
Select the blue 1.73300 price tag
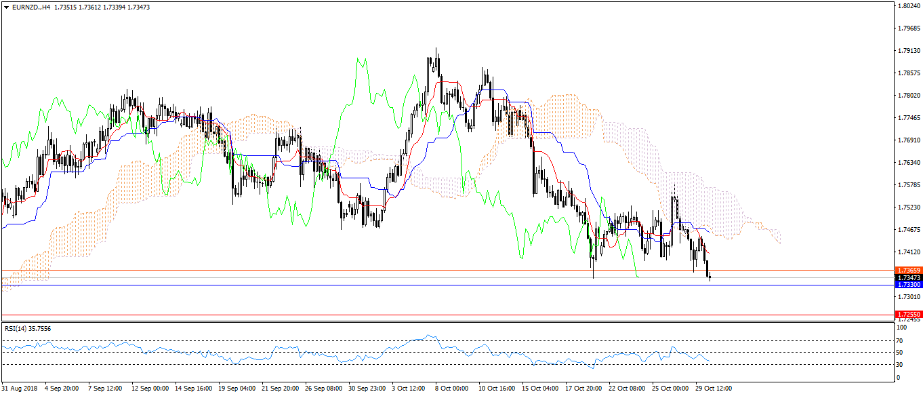pos(907,285)
